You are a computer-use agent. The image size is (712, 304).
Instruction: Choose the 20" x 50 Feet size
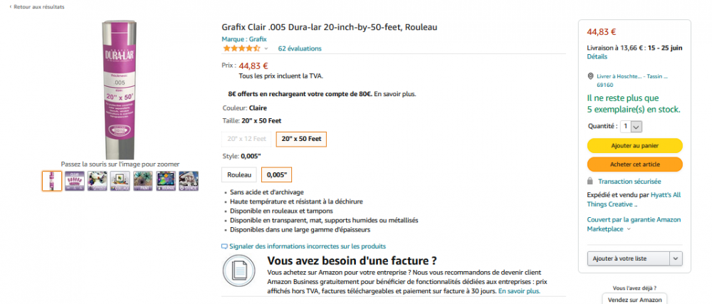click(x=301, y=139)
